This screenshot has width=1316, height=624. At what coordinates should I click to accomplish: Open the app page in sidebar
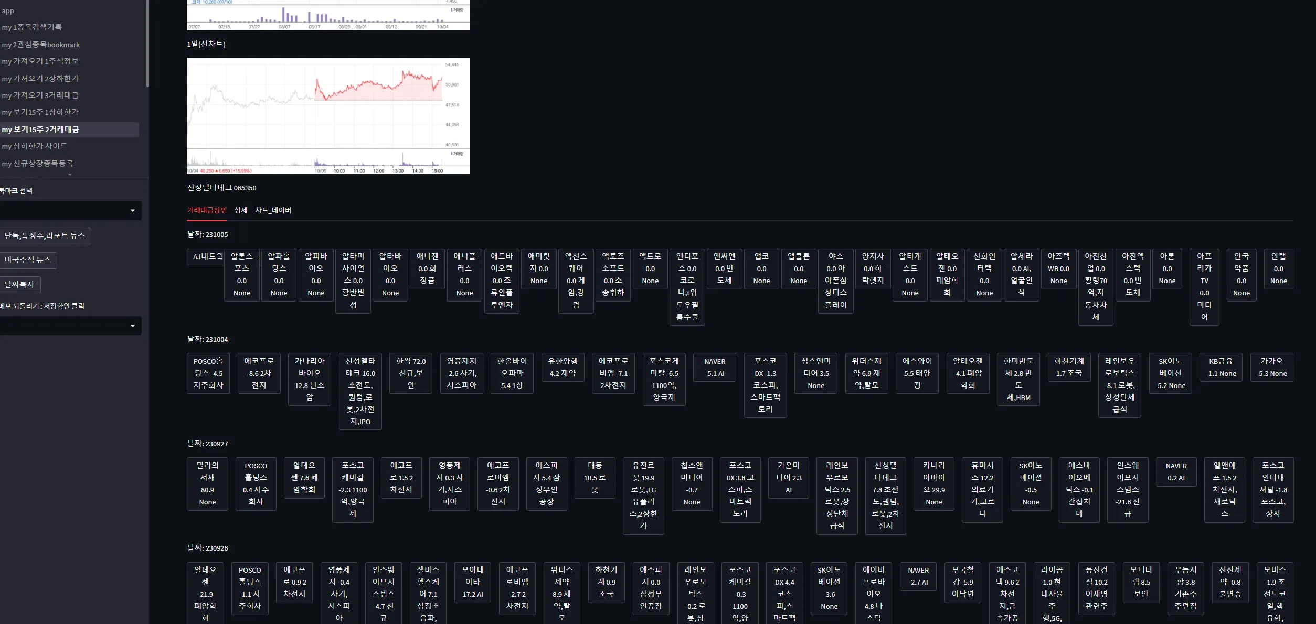pos(8,10)
